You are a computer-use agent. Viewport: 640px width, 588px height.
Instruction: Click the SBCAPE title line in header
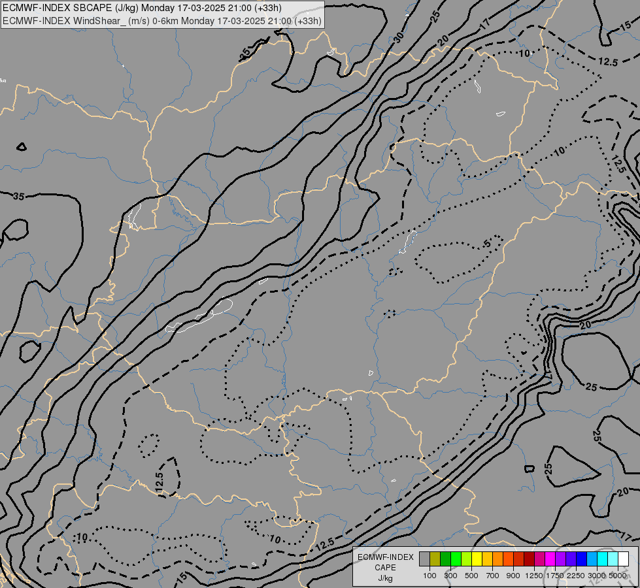142,8
